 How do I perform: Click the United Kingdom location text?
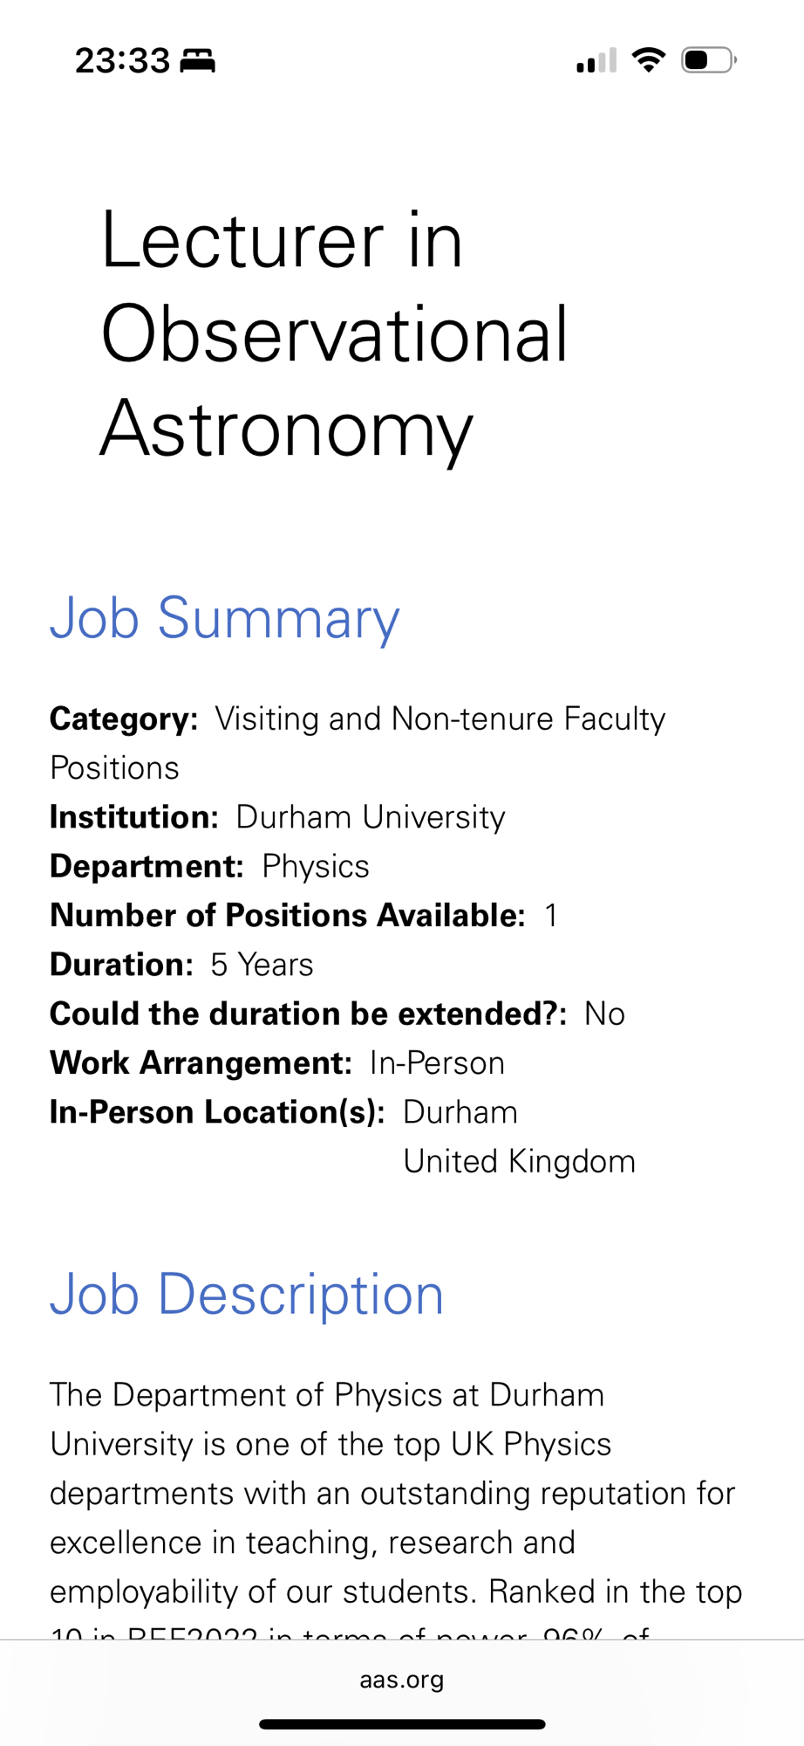click(519, 1162)
